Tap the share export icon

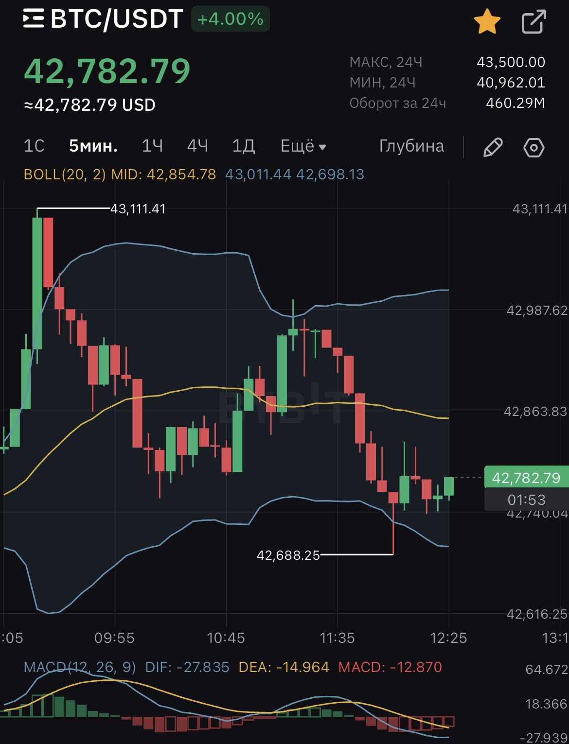(x=533, y=22)
